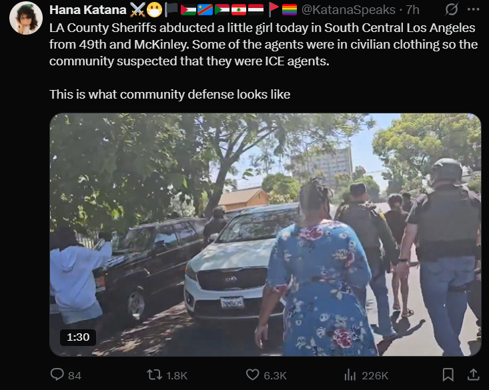Toggle the bookmark icon on this post
Screen dimensions: 489x390
[x=448, y=375]
